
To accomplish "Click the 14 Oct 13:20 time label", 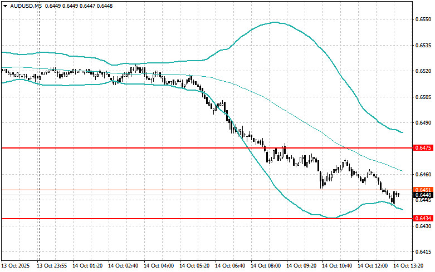I will point(408,266).
